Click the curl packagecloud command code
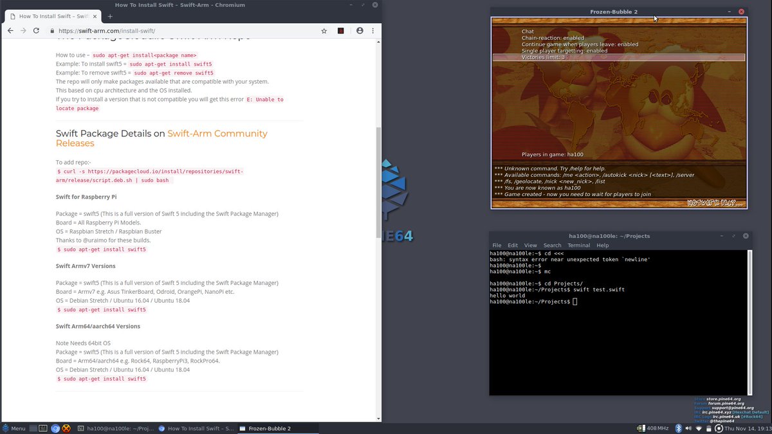 [150, 176]
